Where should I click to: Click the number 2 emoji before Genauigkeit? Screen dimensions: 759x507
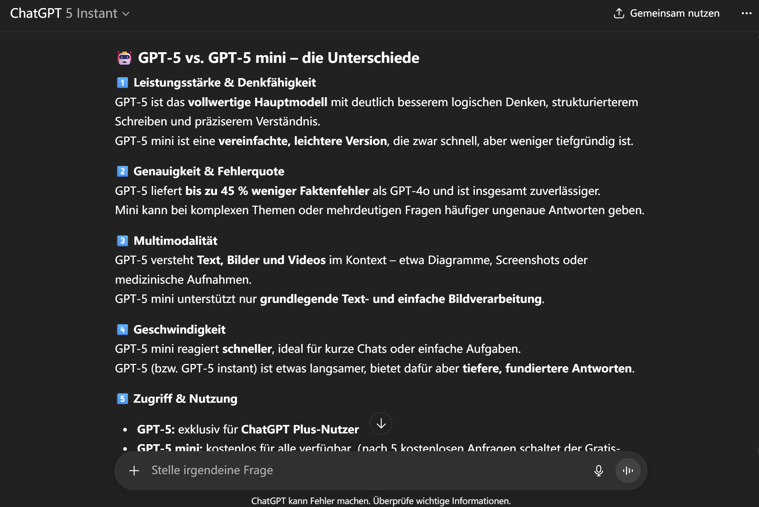(x=122, y=171)
